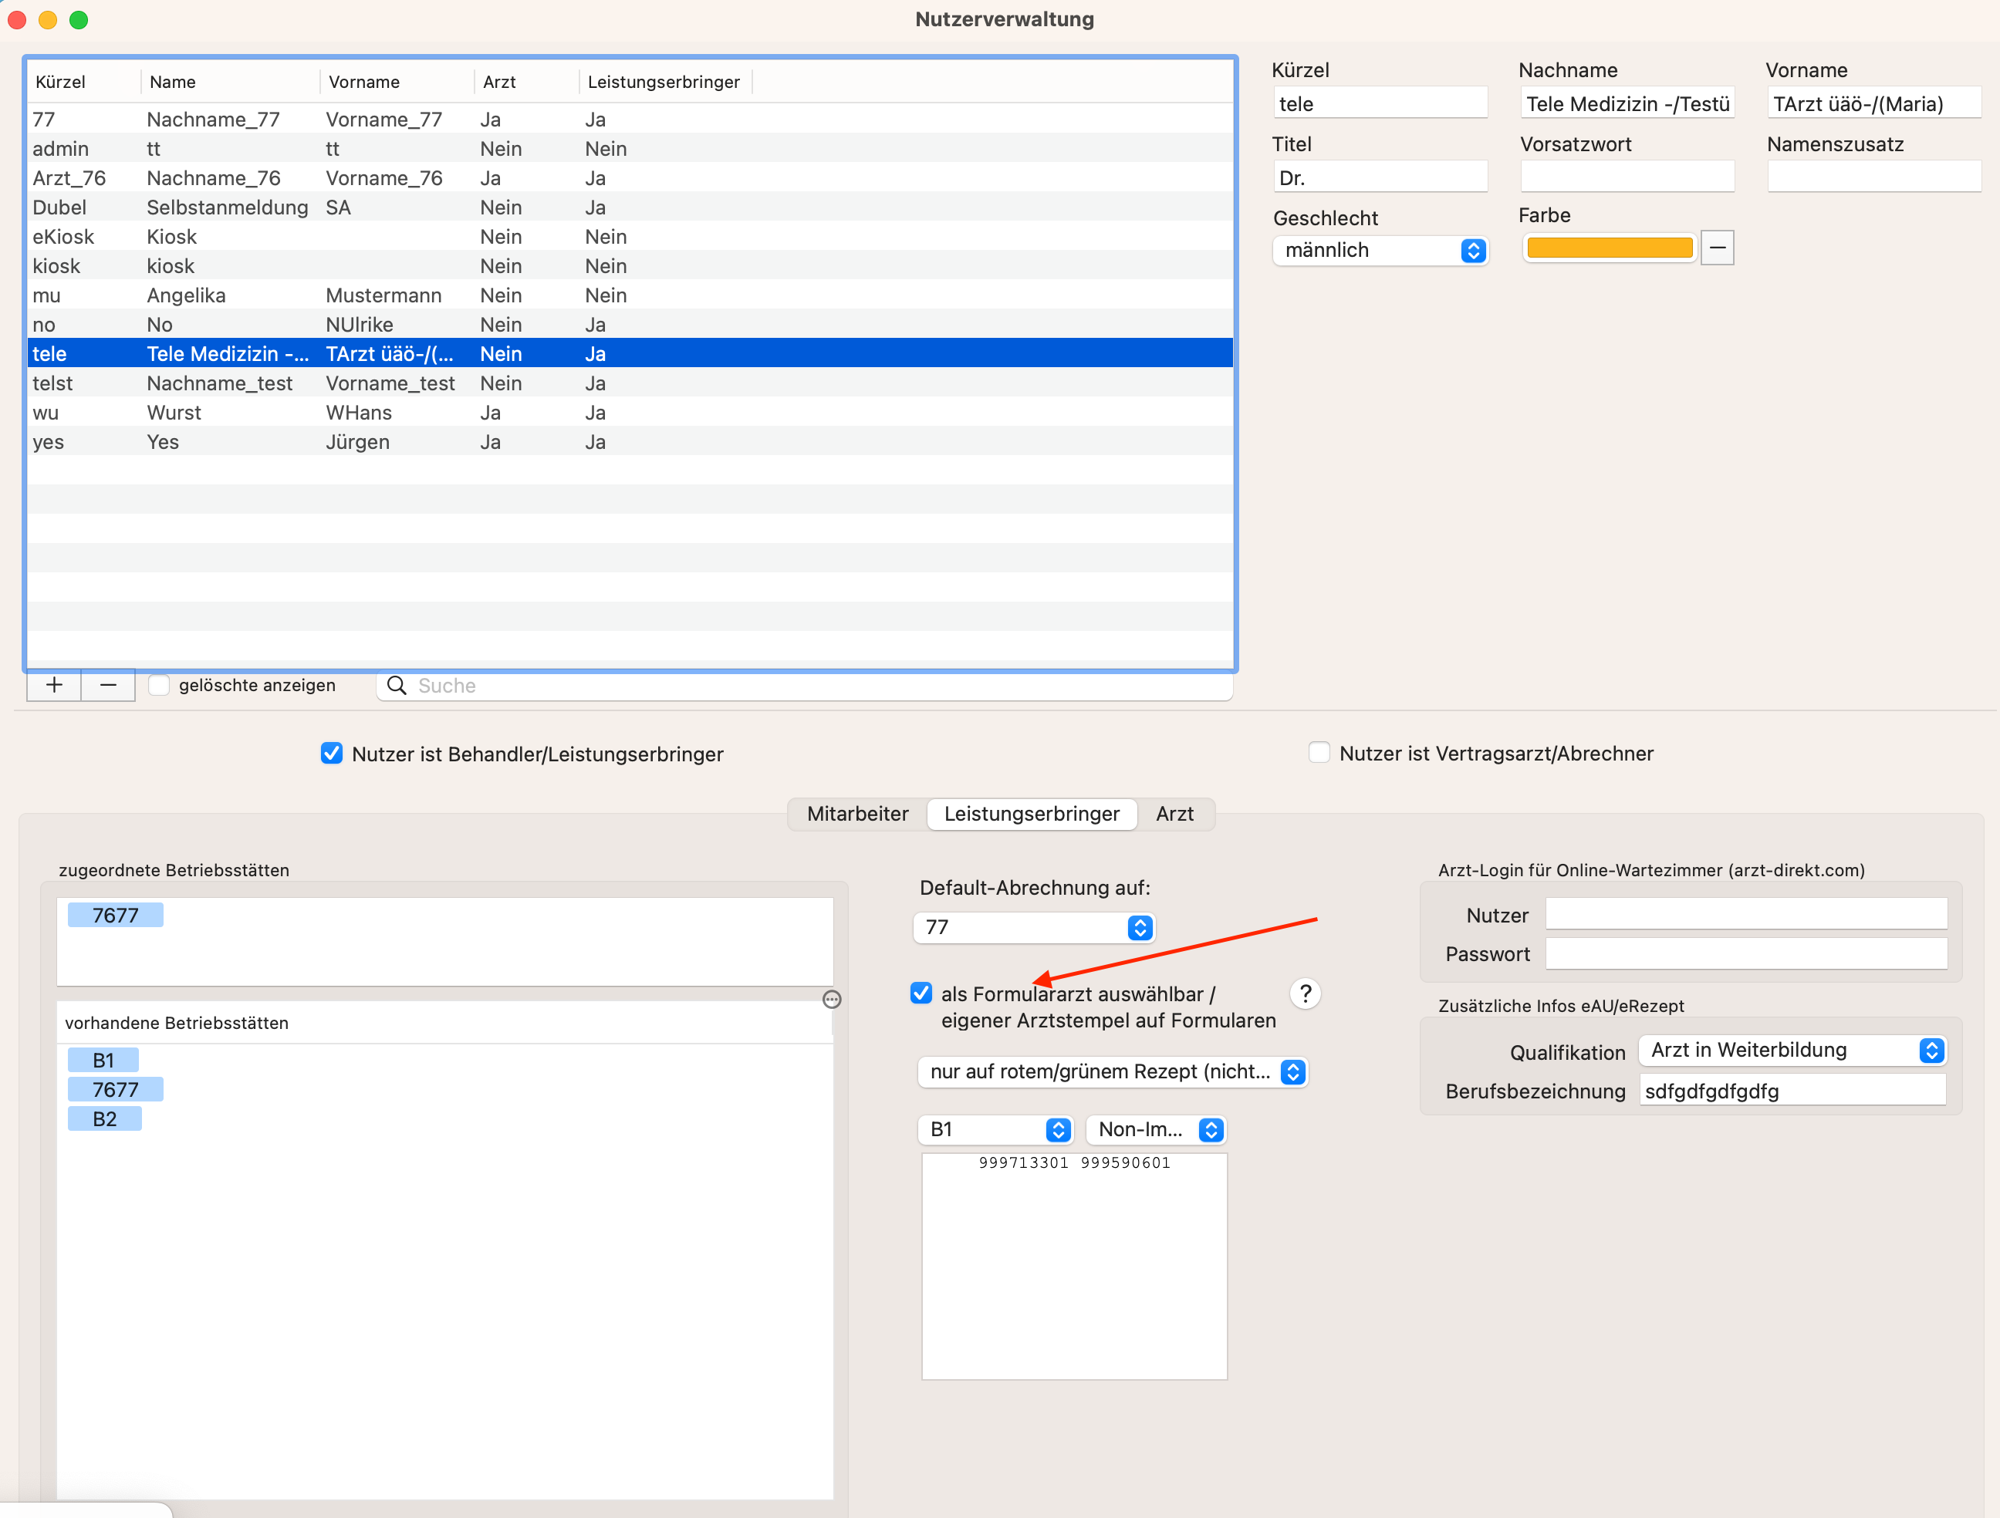Check Nutzer ist Vertragsarzt/Abrechner
The height and width of the screenshot is (1518, 2000).
pyautogui.click(x=1319, y=752)
